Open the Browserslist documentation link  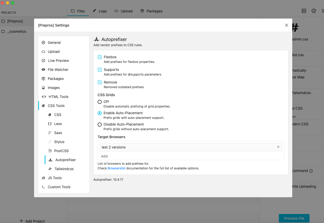(116, 169)
